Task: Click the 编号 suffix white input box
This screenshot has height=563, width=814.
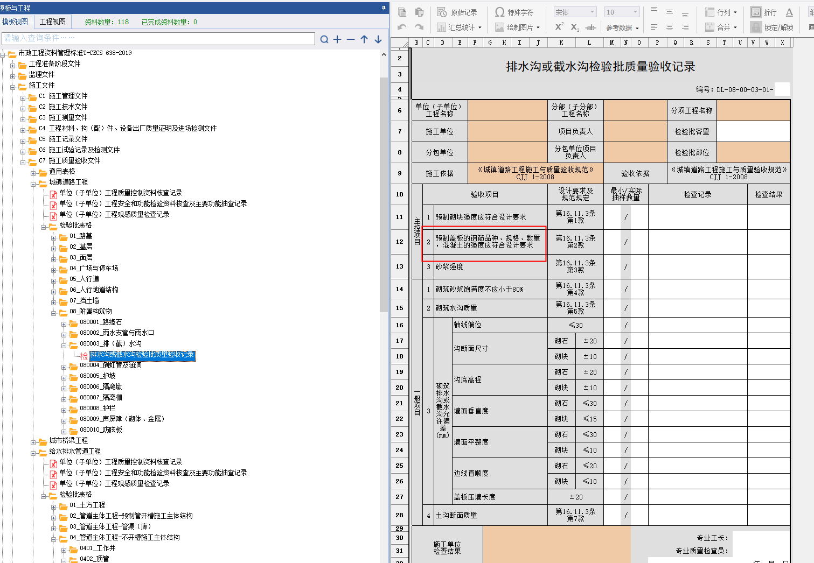Action: pyautogui.click(x=782, y=89)
